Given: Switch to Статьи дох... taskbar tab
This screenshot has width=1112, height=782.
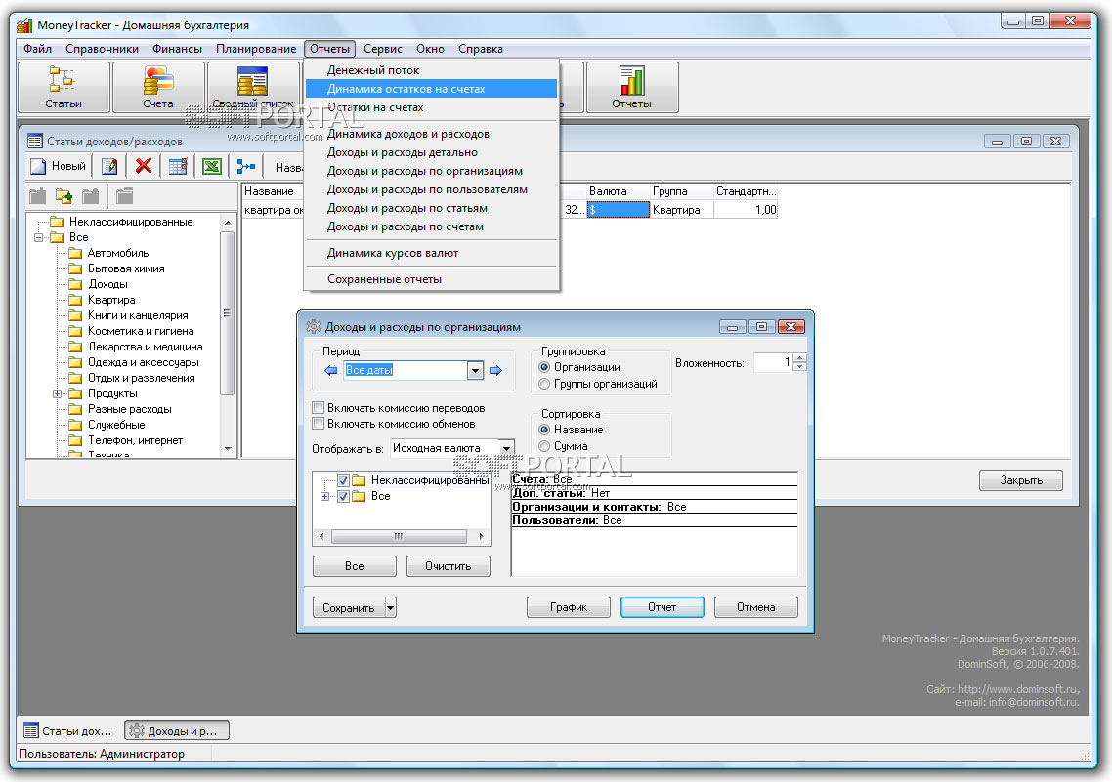Looking at the screenshot, I should (68, 731).
